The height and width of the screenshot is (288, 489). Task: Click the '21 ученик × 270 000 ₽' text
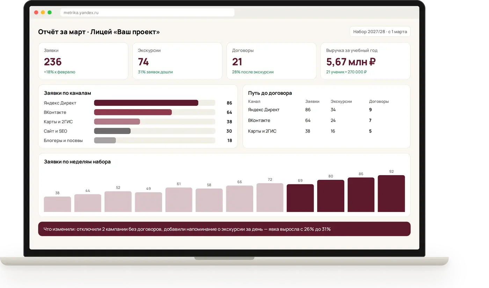pos(346,72)
